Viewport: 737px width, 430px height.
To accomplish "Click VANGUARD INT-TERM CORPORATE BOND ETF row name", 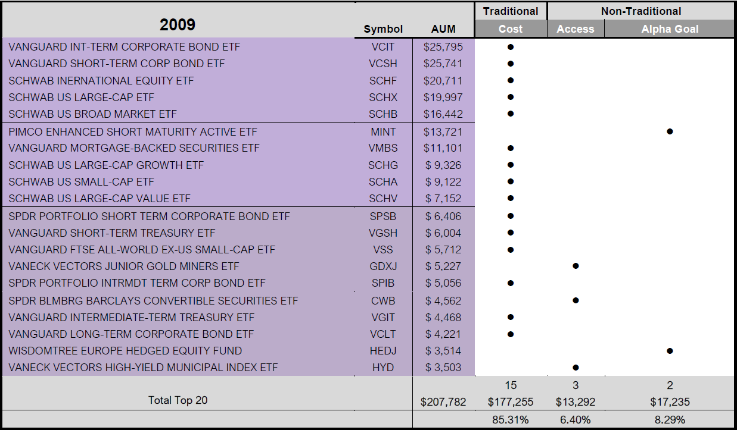I will tap(125, 46).
